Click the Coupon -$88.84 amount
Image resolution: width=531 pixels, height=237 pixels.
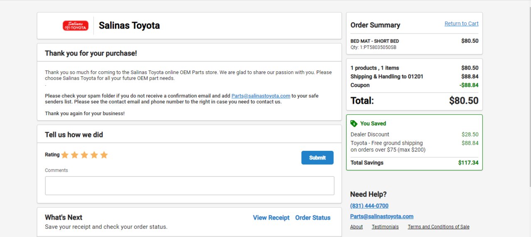point(469,85)
